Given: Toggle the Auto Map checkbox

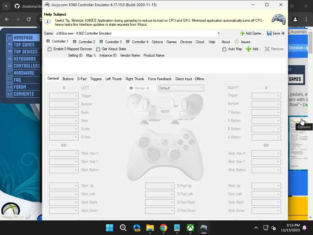Looking at the screenshot, I should click(x=224, y=49).
